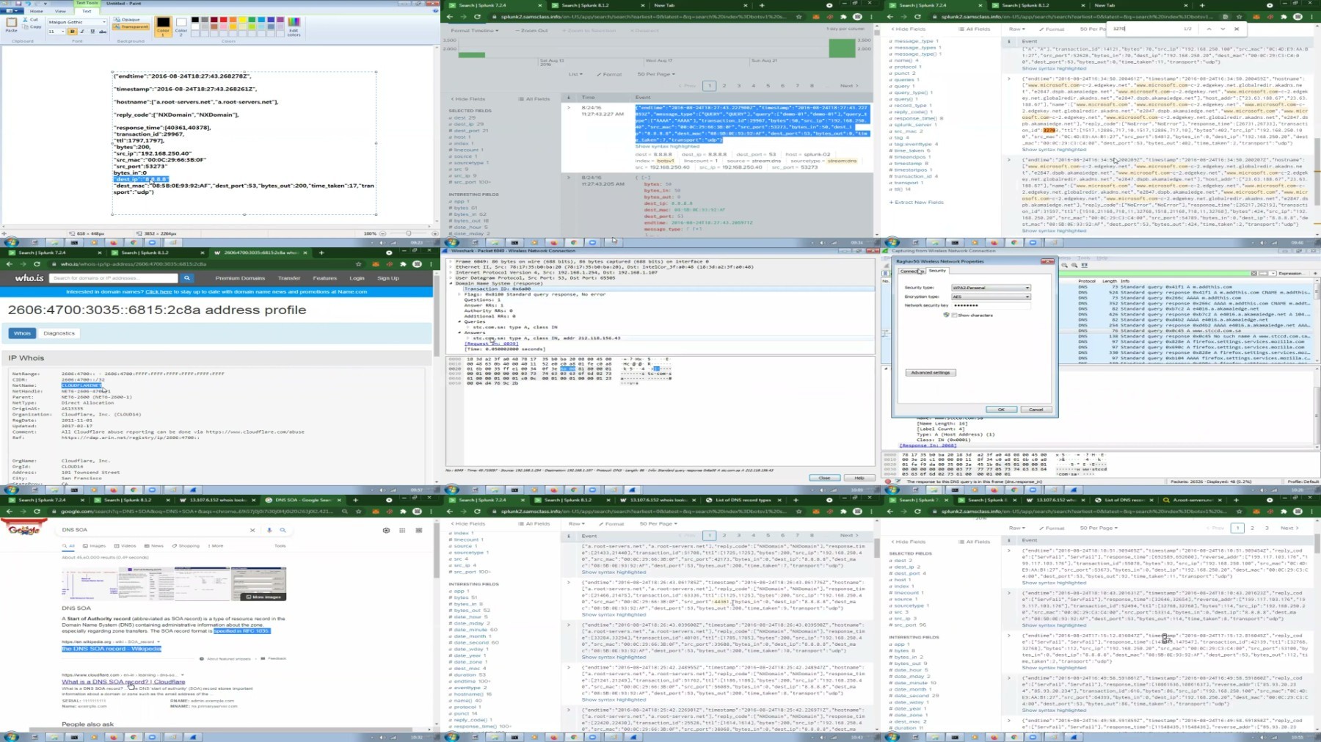Open the List view dropdown in Splunk
Viewport: 1321px width, 742px height.
[x=575, y=74]
